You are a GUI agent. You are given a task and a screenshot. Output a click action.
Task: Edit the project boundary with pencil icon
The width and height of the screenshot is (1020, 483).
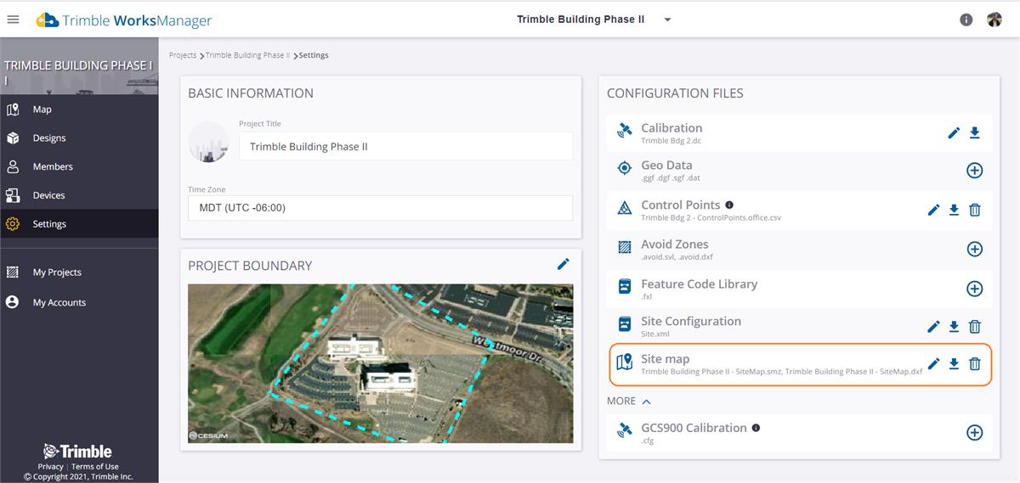563,264
